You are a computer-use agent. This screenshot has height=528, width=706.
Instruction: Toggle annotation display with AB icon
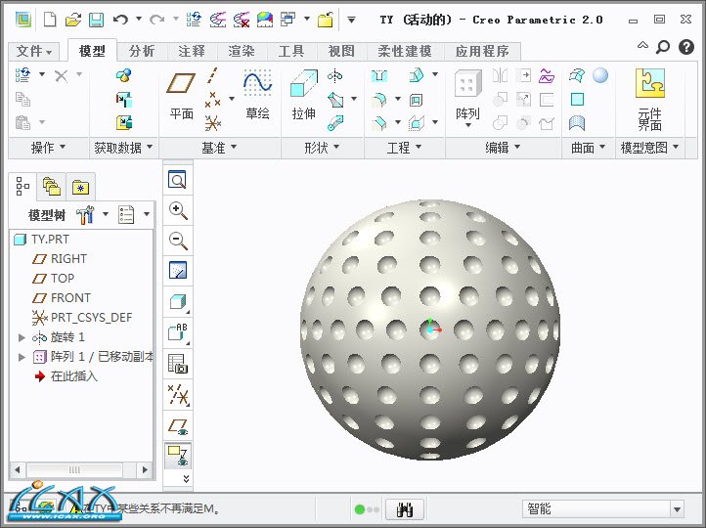click(x=178, y=332)
